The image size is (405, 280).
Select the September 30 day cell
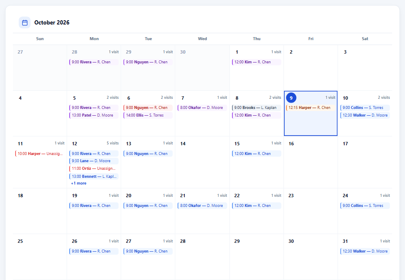[x=202, y=68]
